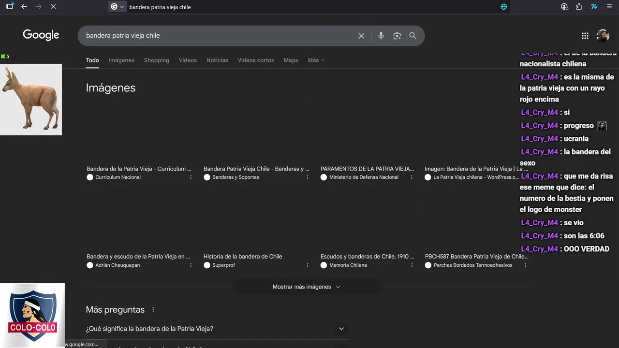
Task: Open Google apps grid
Action: [x=585, y=36]
